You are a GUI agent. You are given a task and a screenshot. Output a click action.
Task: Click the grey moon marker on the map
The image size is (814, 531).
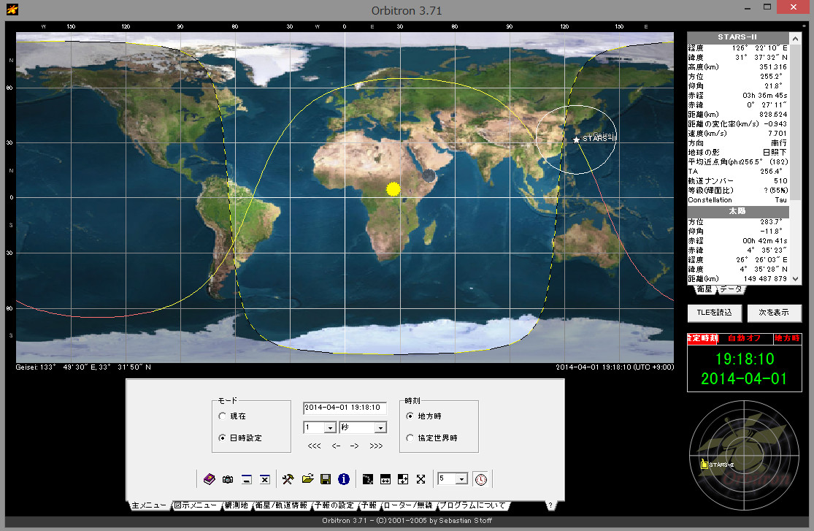point(429,175)
